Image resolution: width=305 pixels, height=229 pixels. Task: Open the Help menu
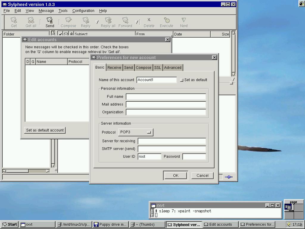[103, 11]
